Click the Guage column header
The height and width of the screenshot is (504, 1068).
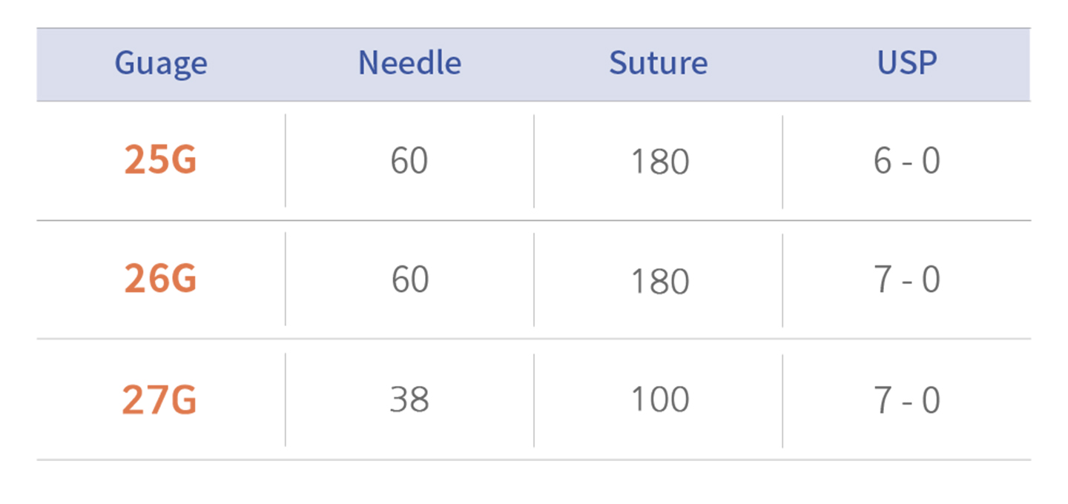(161, 64)
